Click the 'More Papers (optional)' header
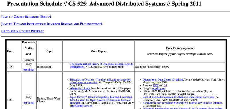Viewport: 230px width, 109px height. pos(180,48)
